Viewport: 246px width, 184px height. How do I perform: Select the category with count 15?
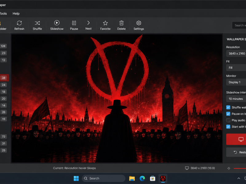pos(3,119)
